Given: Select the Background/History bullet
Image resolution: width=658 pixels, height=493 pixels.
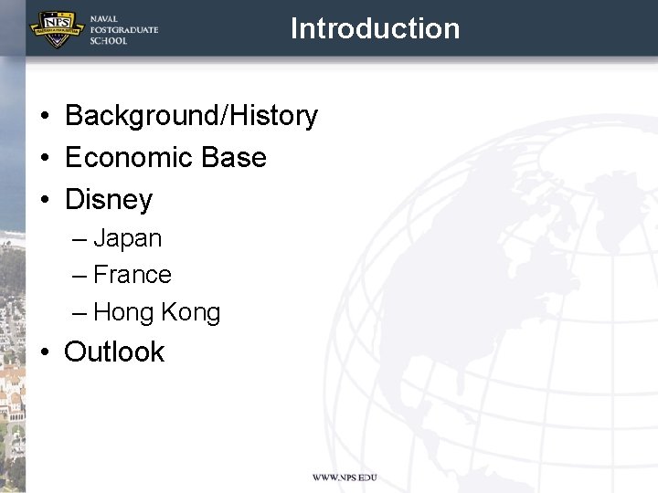Looking at the screenshot, I should 191,115.
